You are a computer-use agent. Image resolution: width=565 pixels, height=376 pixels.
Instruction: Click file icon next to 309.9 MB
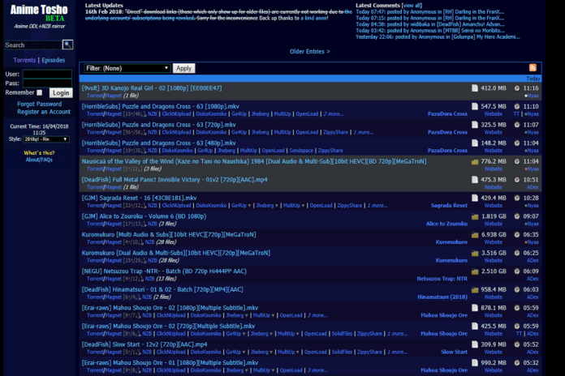click(475, 344)
